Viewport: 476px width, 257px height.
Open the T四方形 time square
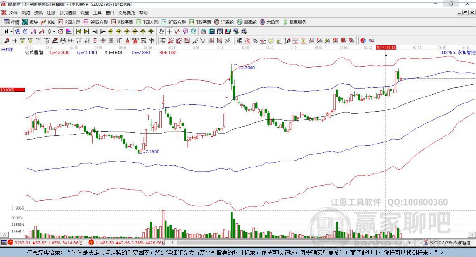(x=147, y=22)
